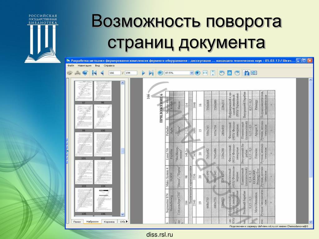Click thumbnail panel scroll up arrow

[122, 83]
